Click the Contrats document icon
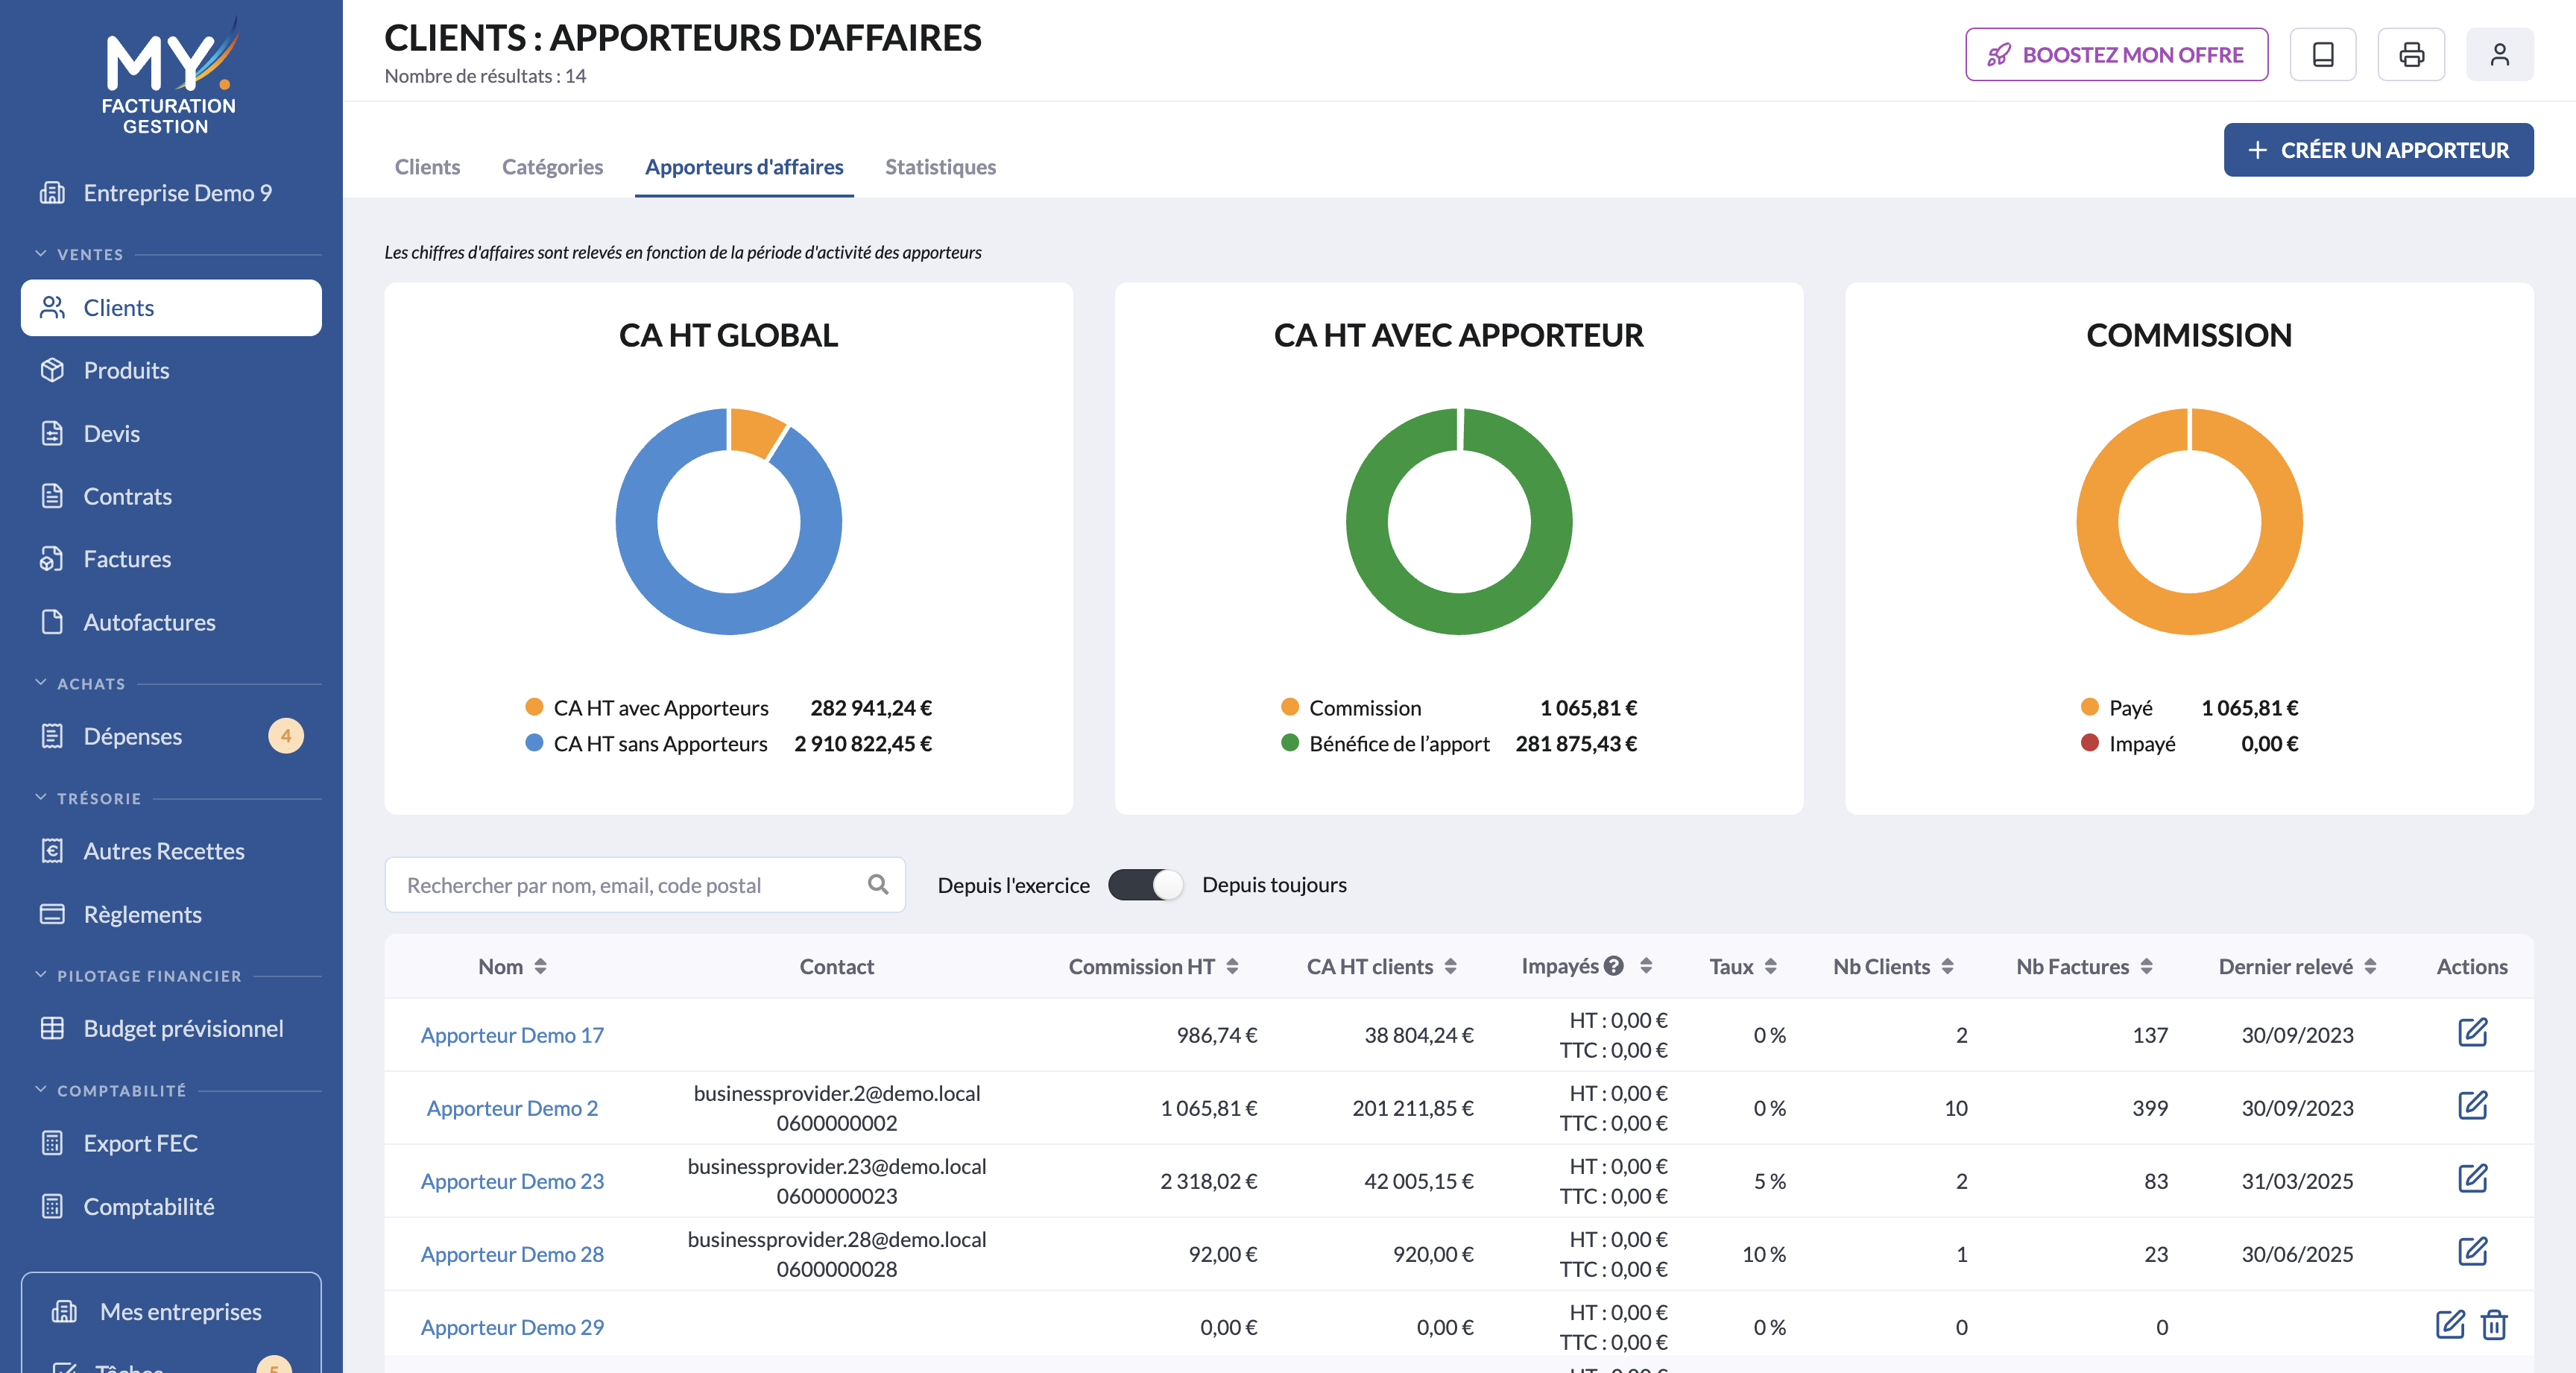The height and width of the screenshot is (1373, 2576). [52, 496]
